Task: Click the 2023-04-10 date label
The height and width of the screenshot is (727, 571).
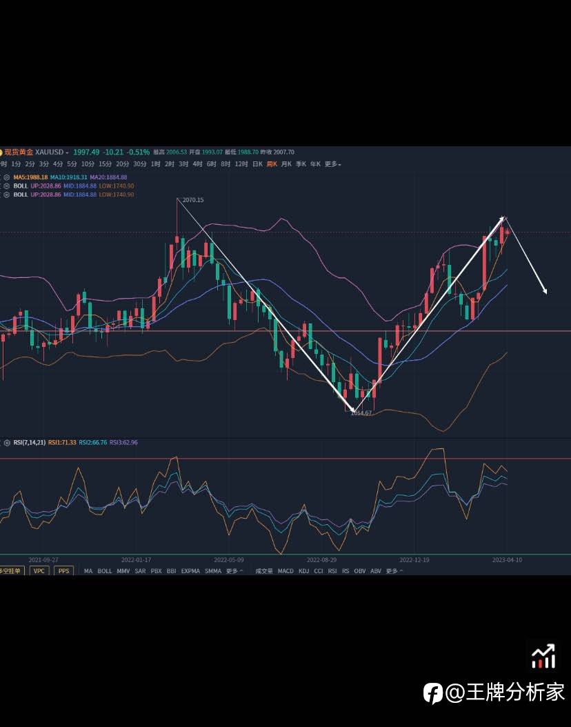Action: [x=507, y=560]
